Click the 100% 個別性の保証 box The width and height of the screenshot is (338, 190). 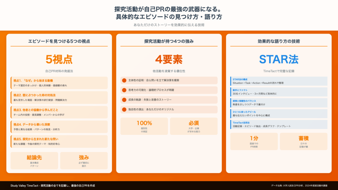pyautogui.click(x=144, y=126)
